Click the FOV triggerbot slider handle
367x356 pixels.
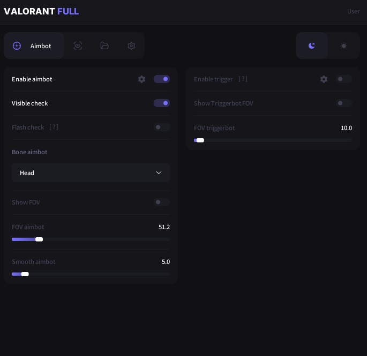[200, 140]
